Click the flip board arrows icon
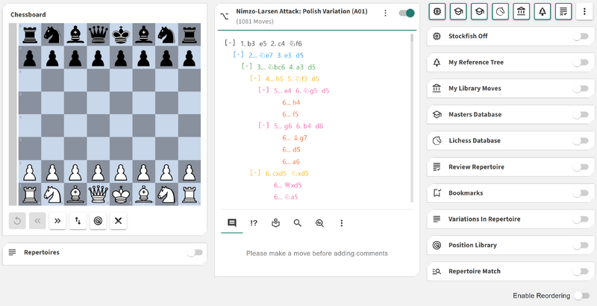 (x=76, y=221)
